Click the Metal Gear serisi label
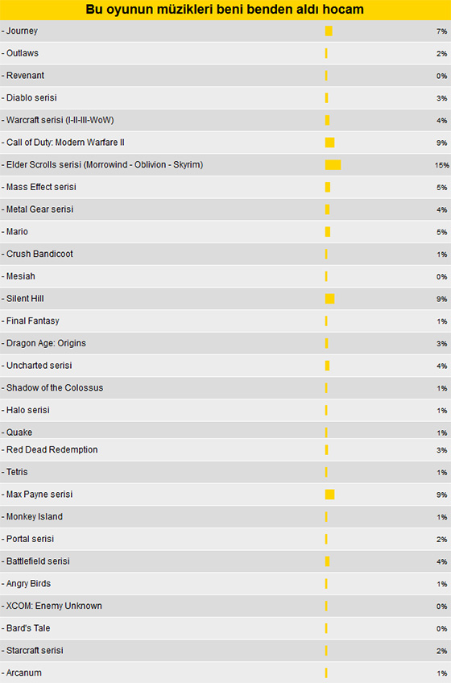Screen dimensions: 451x683 (x=39, y=209)
